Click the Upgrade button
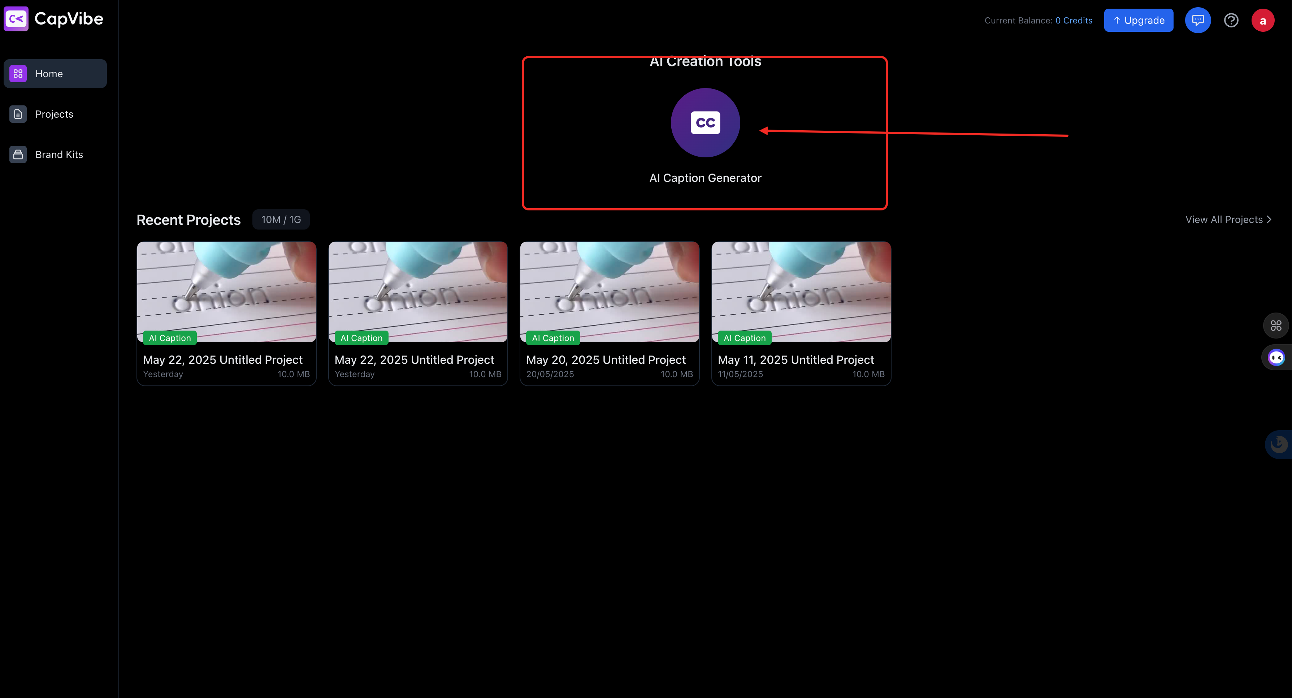Screen dimensions: 1292x698 coord(1138,21)
